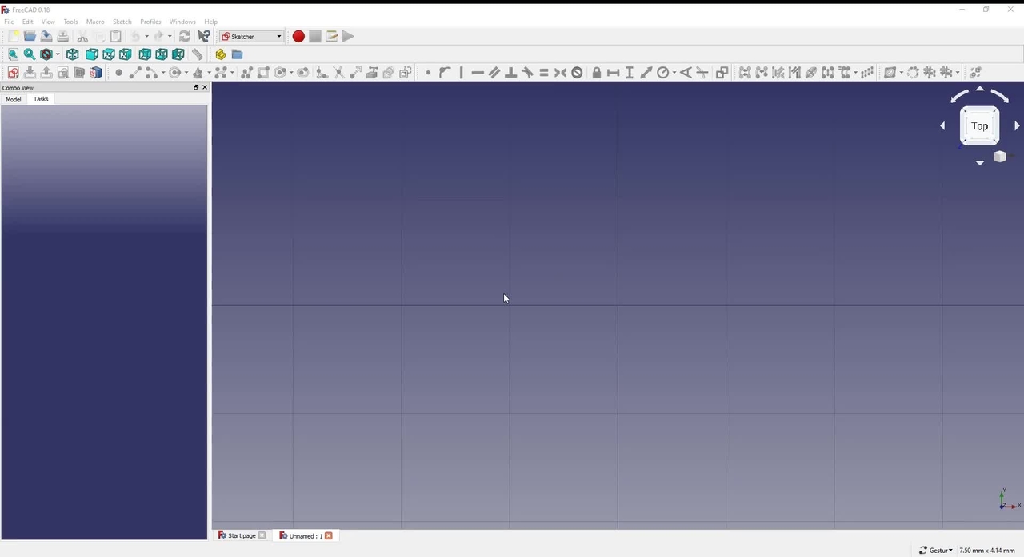The width and height of the screenshot is (1024, 557).
Task: Expand the polygon tools dropdown arrow
Action: [x=291, y=73]
